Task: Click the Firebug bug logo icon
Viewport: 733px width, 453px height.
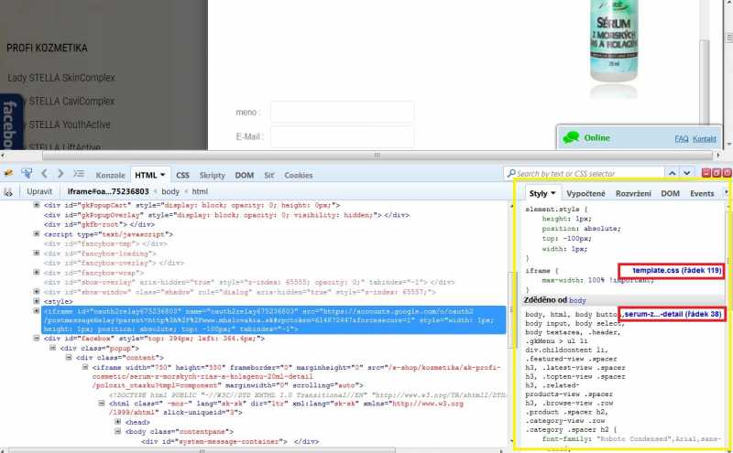Action: pyautogui.click(x=8, y=173)
